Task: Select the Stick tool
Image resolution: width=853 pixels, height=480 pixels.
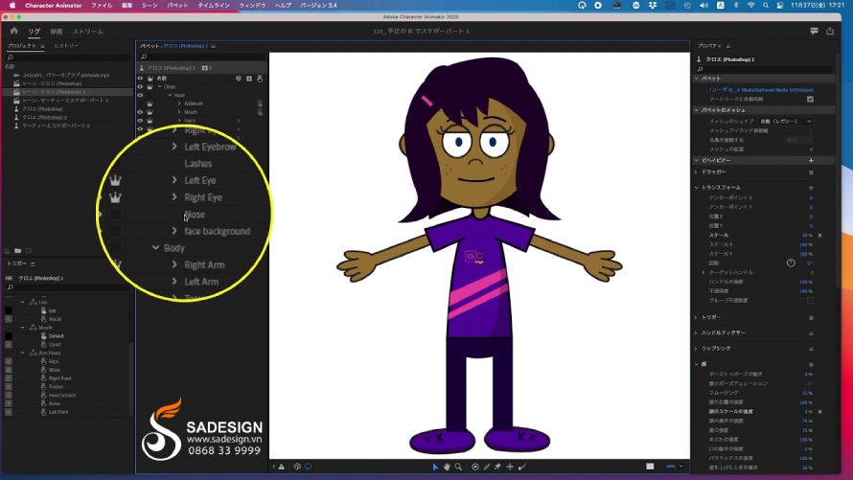Action: pos(487,467)
